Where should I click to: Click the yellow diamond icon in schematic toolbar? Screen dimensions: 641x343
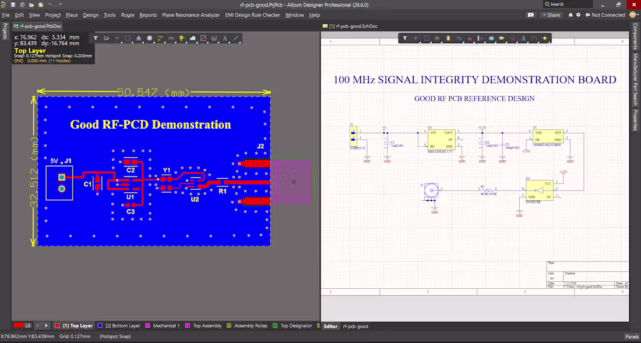pos(544,38)
